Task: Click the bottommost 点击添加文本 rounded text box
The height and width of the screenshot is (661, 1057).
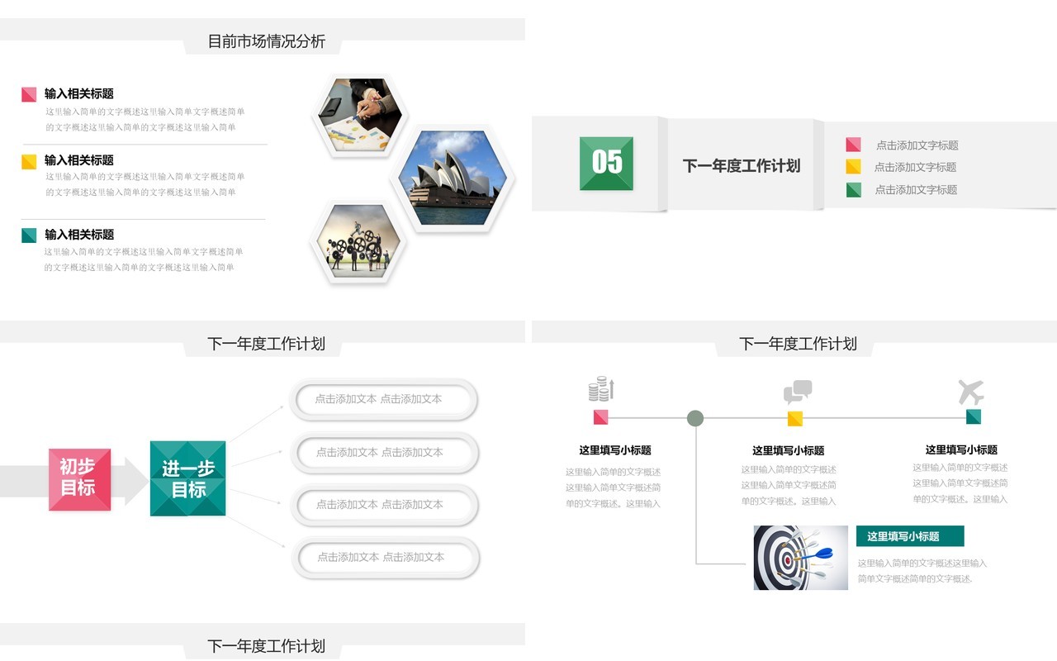Action: pos(386,557)
